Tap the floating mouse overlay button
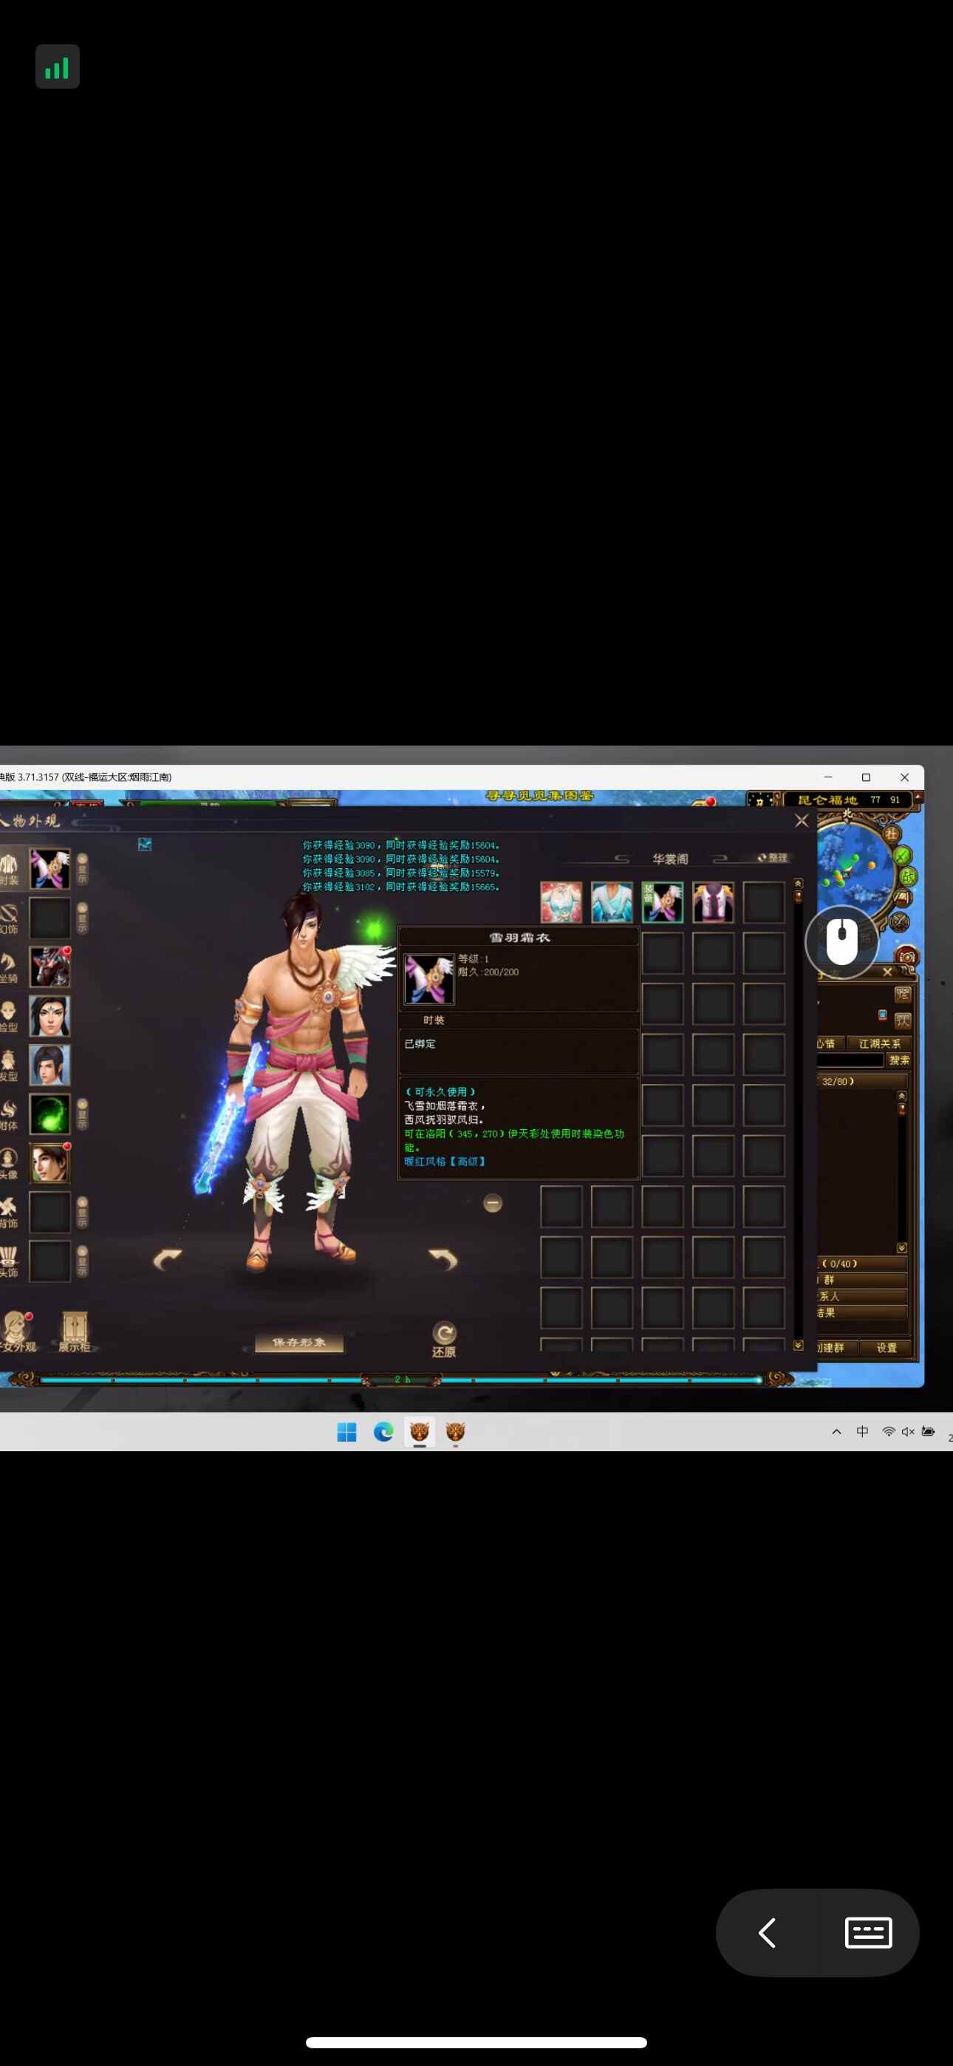This screenshot has height=2066, width=953. pos(842,942)
